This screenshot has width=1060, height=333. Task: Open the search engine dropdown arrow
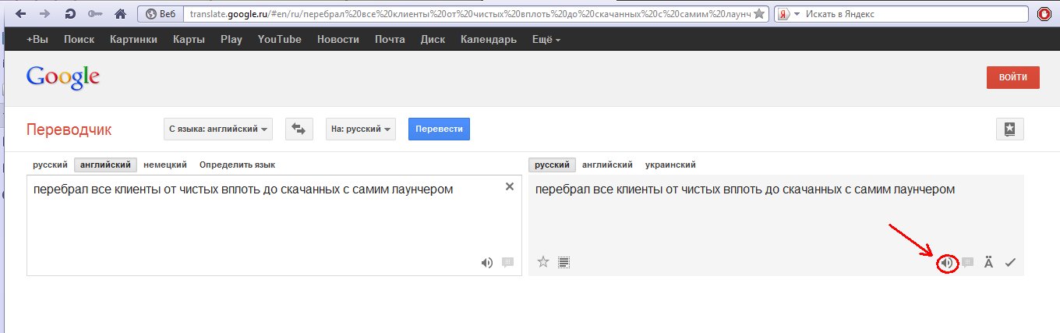[797, 14]
